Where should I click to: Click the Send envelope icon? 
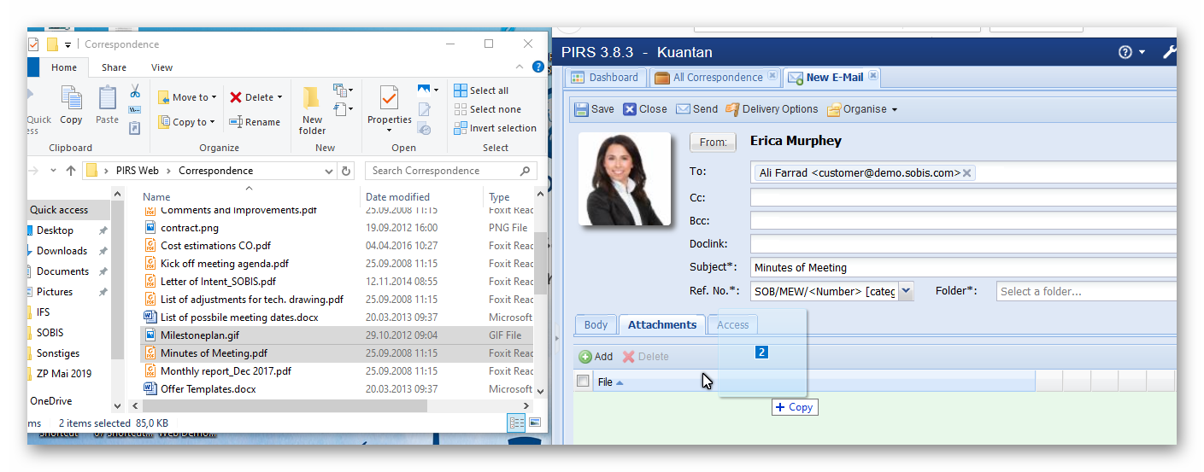click(684, 109)
